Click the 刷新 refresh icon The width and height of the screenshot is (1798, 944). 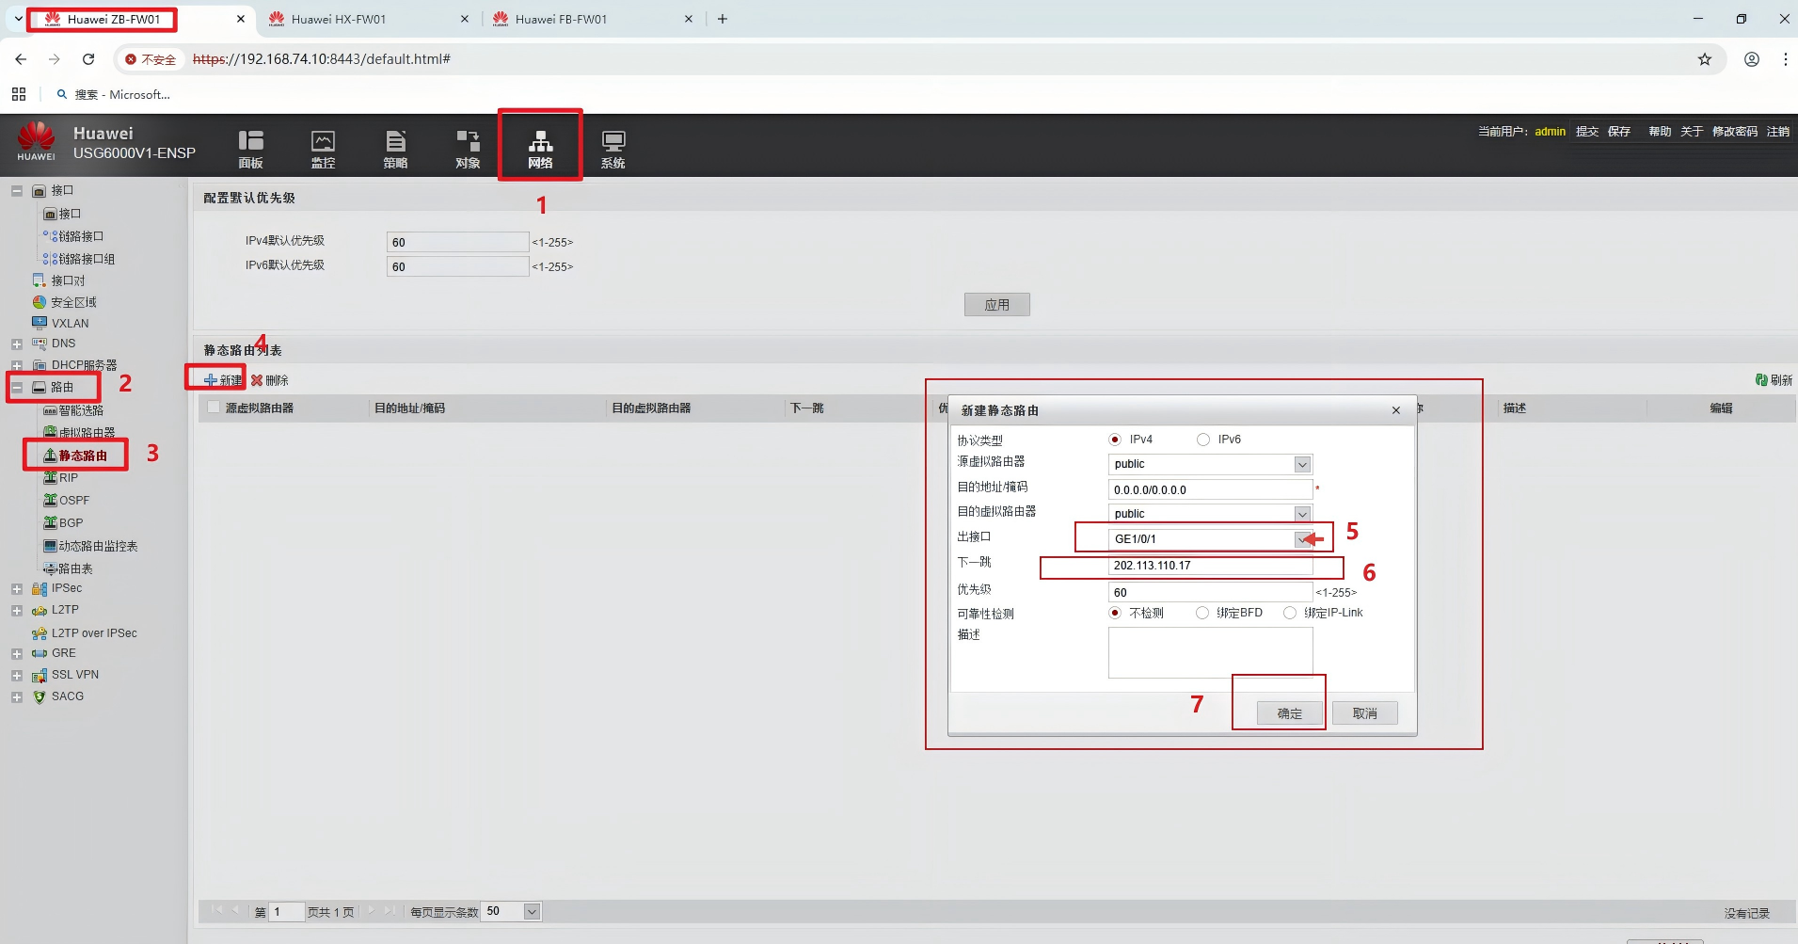1761,380
